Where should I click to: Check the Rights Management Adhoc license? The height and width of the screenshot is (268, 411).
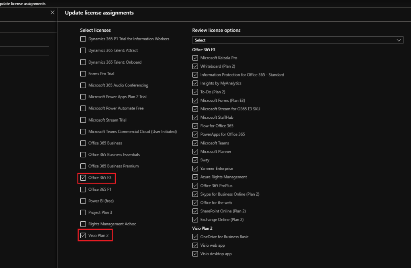pyautogui.click(x=83, y=224)
